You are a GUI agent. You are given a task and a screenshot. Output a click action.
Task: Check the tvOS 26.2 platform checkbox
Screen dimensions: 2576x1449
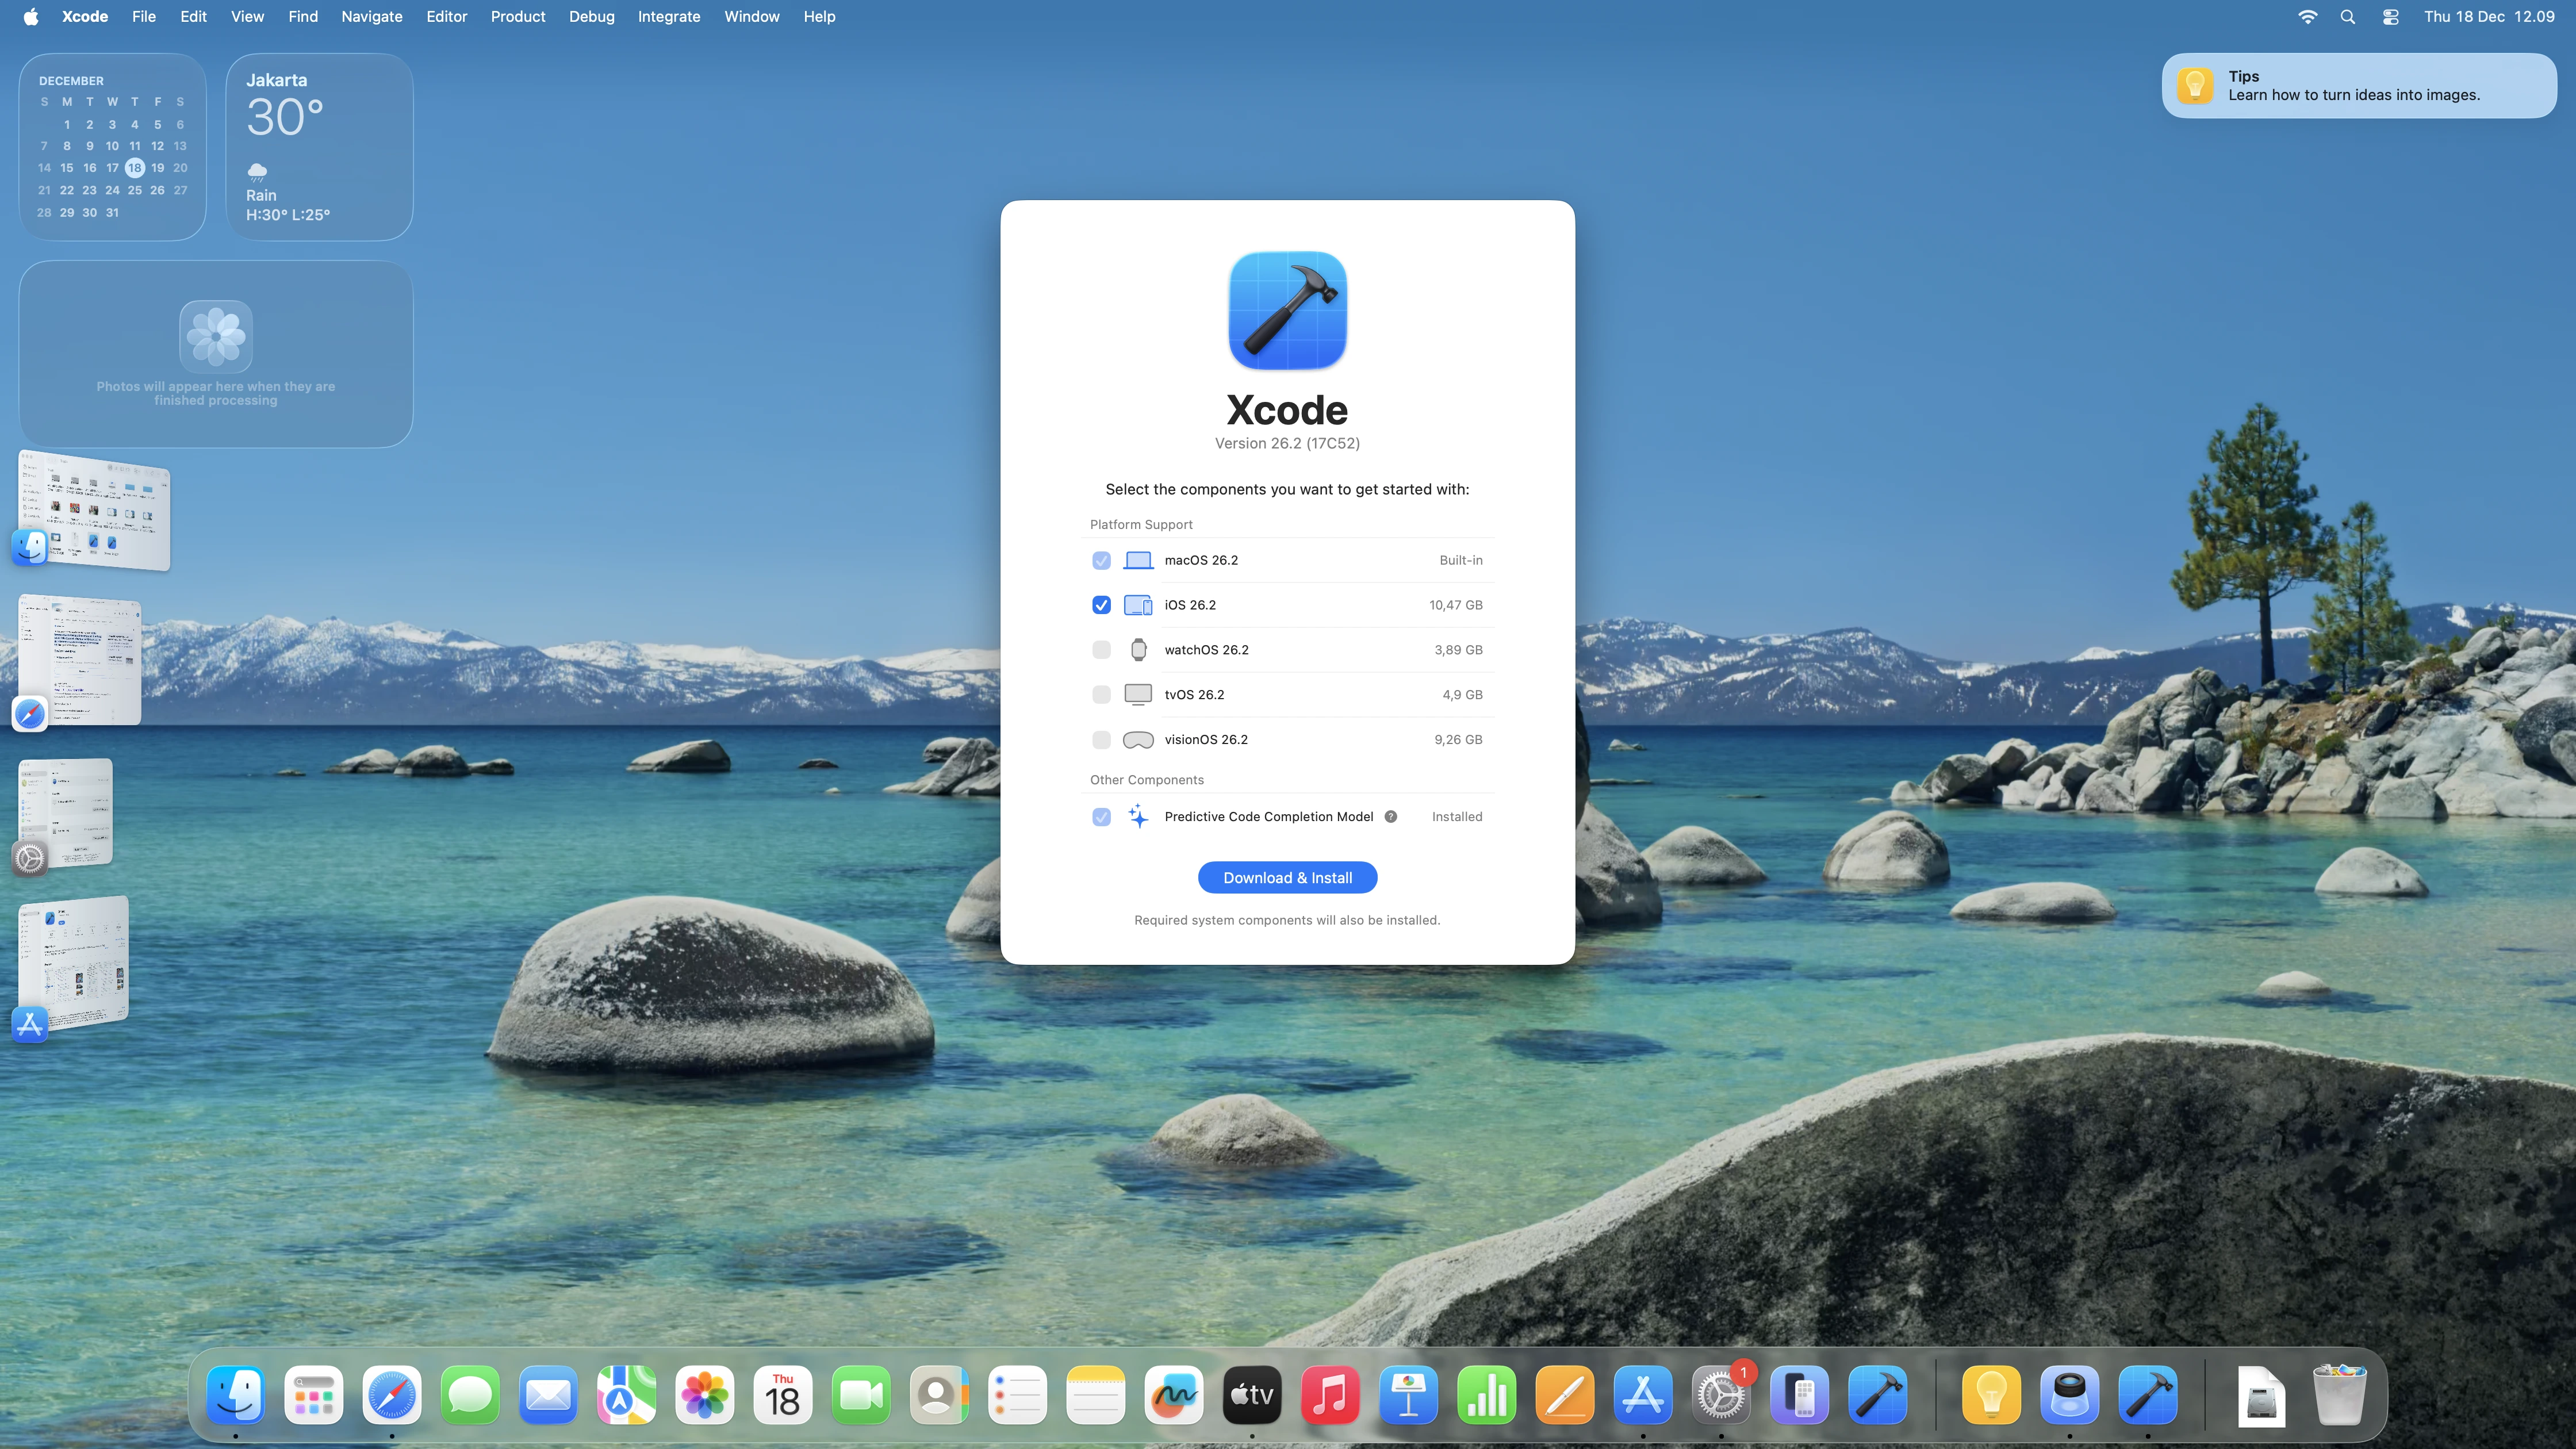click(x=1101, y=695)
